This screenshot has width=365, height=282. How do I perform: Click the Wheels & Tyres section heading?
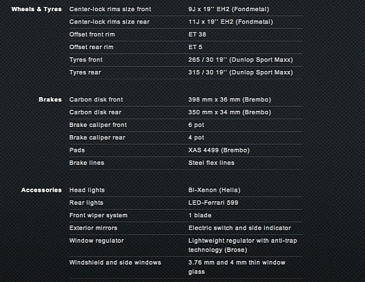pos(37,9)
